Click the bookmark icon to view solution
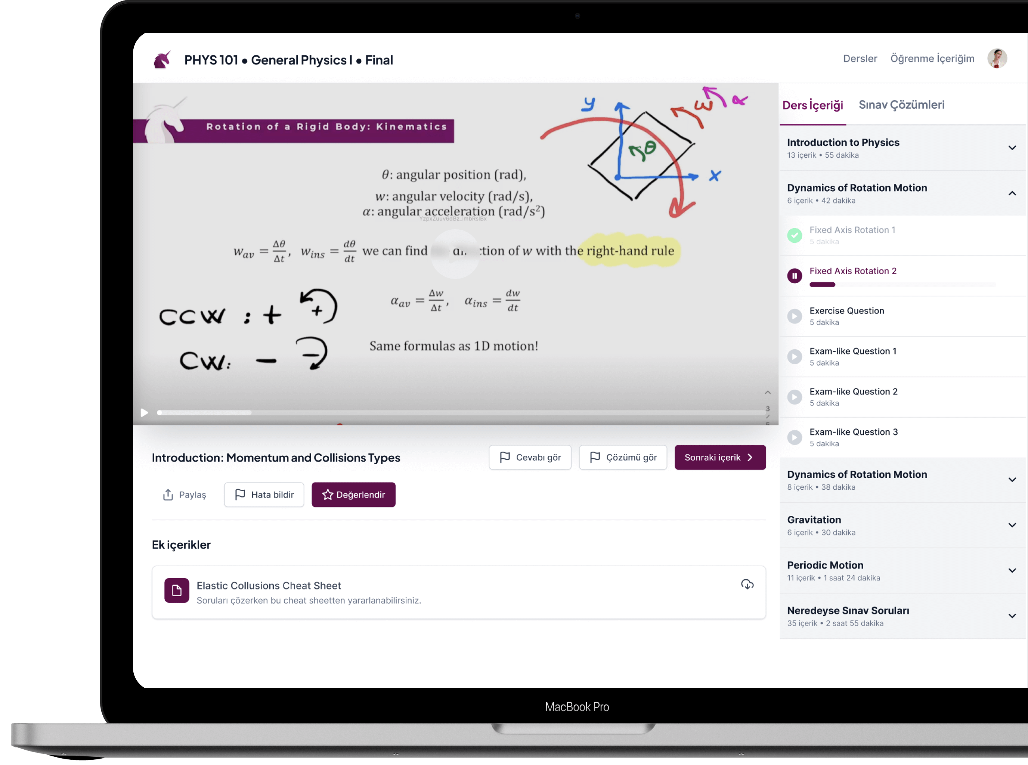Viewport: 1028px width, 765px height. (595, 458)
